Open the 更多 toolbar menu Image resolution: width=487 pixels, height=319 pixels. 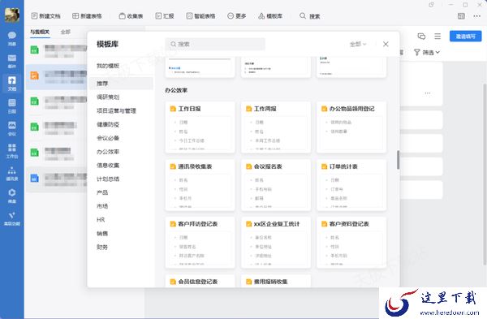pyautogui.click(x=237, y=16)
